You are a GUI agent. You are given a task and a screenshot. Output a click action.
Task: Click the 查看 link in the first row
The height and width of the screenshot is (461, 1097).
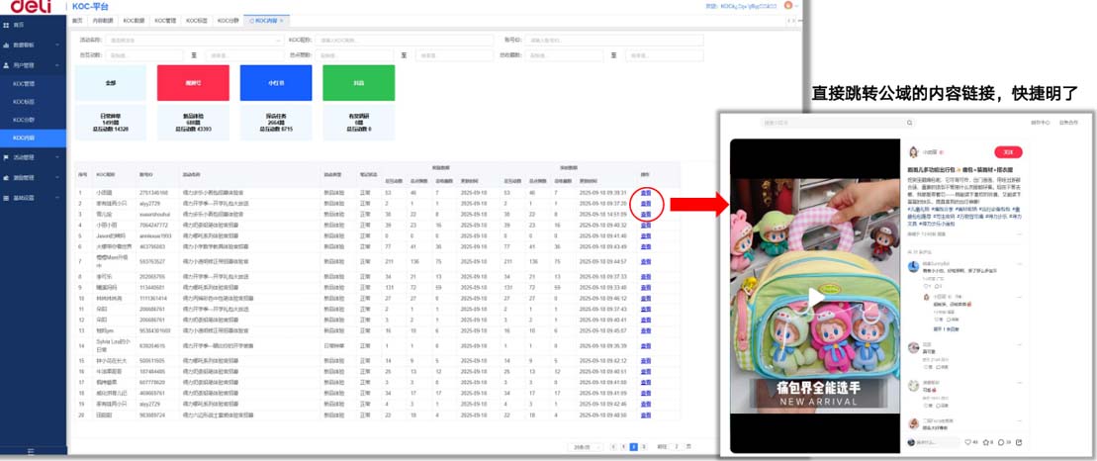click(x=646, y=193)
